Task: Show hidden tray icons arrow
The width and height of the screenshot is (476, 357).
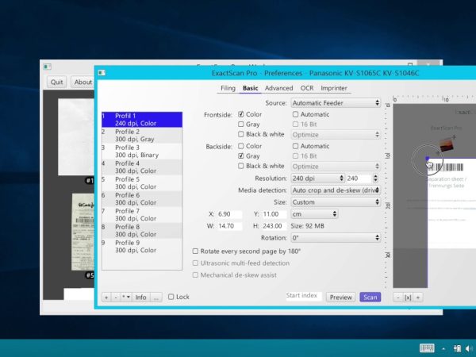Action: pyautogui.click(x=443, y=348)
